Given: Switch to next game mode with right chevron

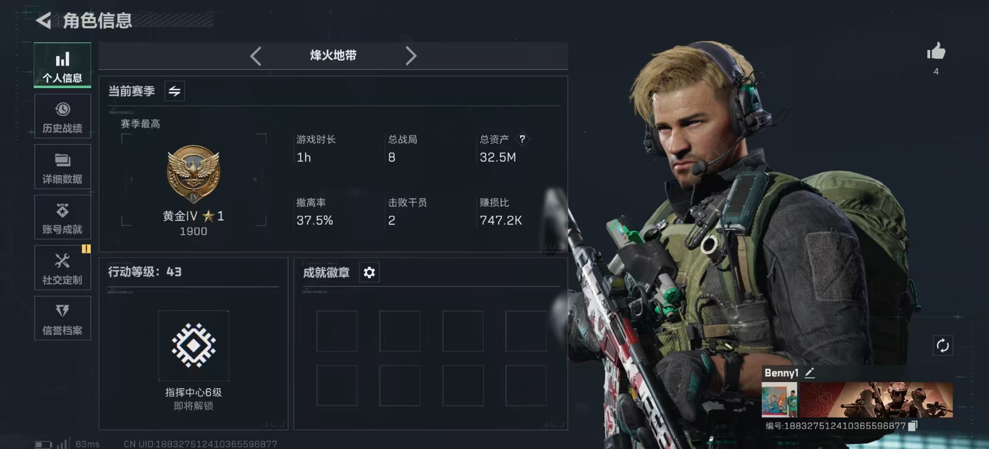Looking at the screenshot, I should (411, 56).
